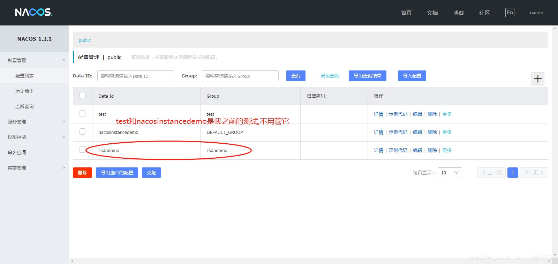Open 详情 for csdndemo row

(x=378, y=150)
